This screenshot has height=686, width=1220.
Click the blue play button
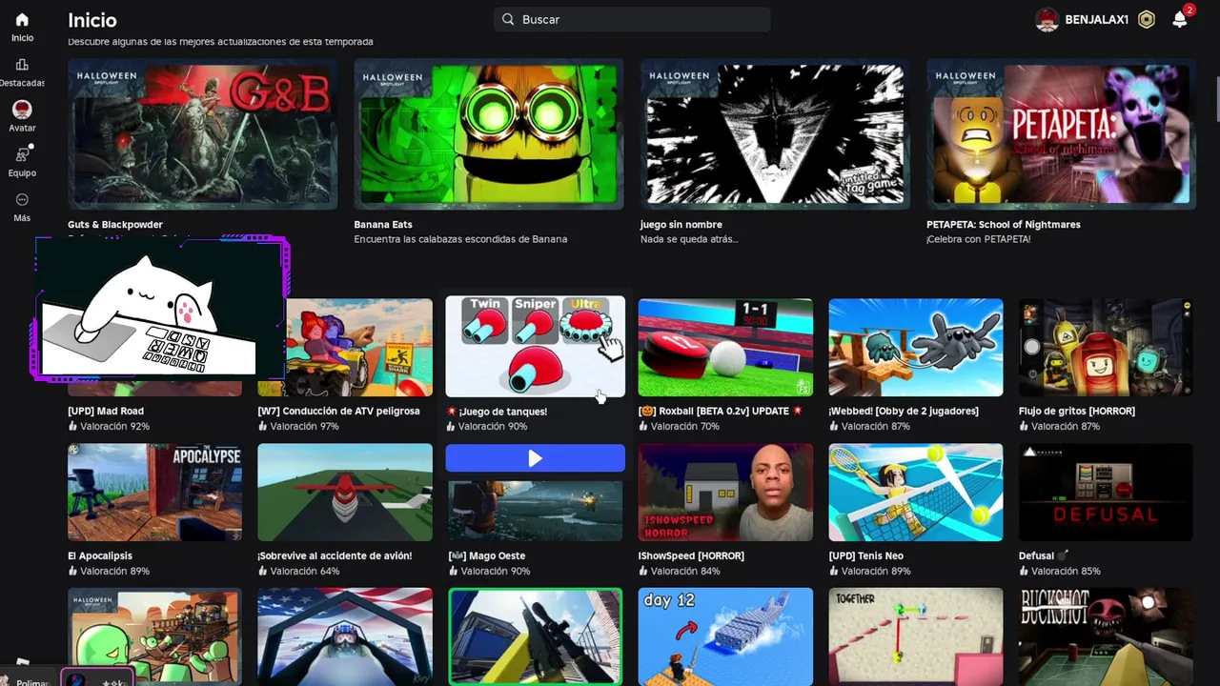point(535,458)
